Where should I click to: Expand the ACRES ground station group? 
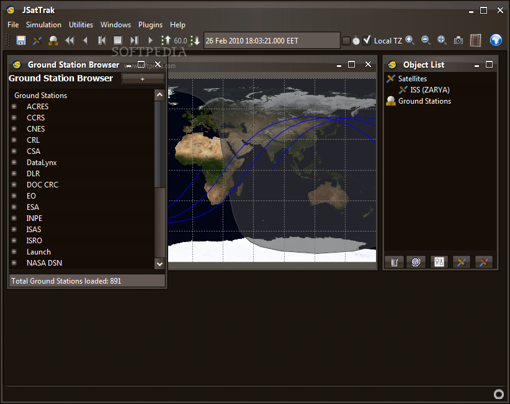point(14,106)
